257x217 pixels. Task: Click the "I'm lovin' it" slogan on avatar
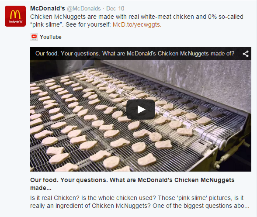point(15,22)
